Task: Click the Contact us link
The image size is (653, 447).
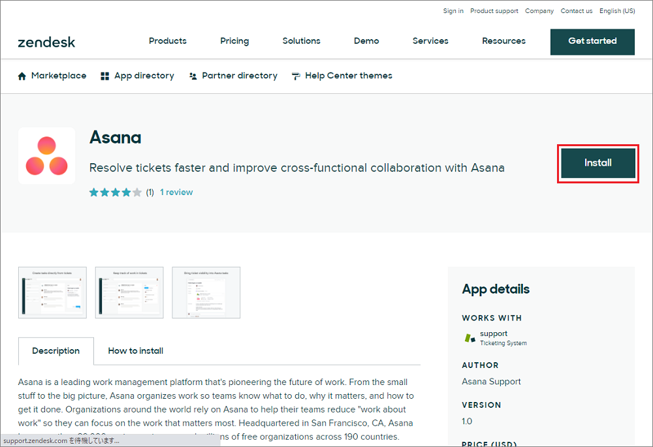Action: click(x=577, y=11)
